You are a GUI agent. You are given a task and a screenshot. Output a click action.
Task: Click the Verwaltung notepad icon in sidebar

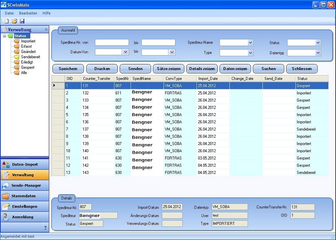[6, 175]
